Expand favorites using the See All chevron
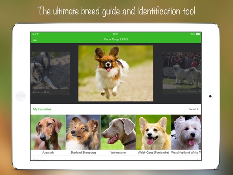The width and height of the screenshot is (233, 175). pyautogui.click(x=198, y=109)
